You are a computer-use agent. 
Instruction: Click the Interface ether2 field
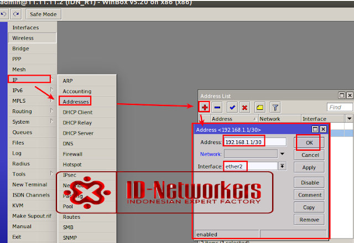pos(251,166)
